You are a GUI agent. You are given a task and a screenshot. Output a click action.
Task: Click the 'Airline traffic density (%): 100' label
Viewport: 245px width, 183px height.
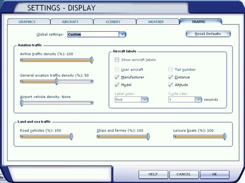click(x=47, y=54)
